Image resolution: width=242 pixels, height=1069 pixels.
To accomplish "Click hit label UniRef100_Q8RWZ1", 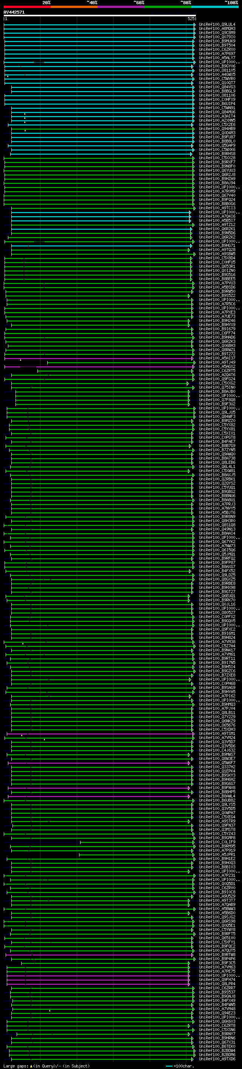I will click(217, 350).
